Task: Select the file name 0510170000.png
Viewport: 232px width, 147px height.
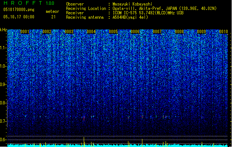Action: [19, 10]
